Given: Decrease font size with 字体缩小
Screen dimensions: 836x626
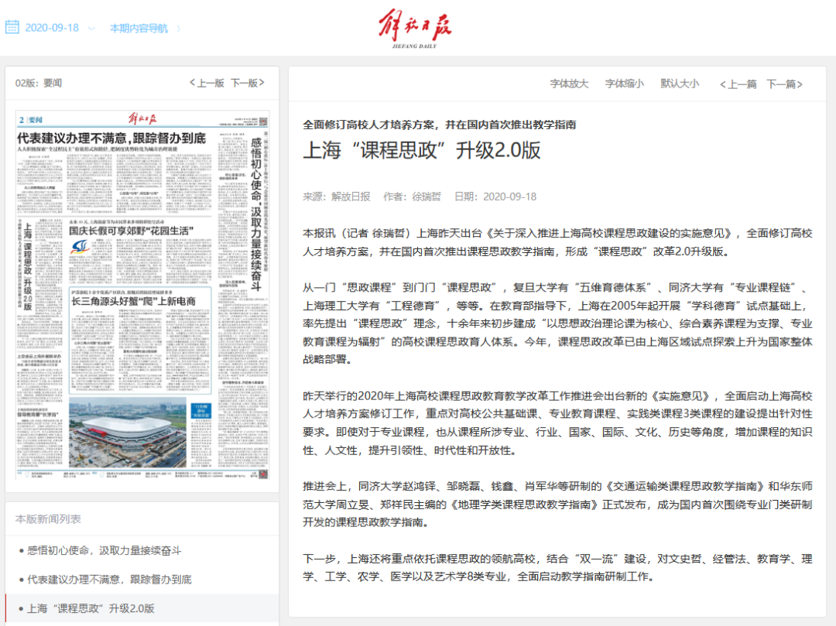Looking at the screenshot, I should 625,84.
